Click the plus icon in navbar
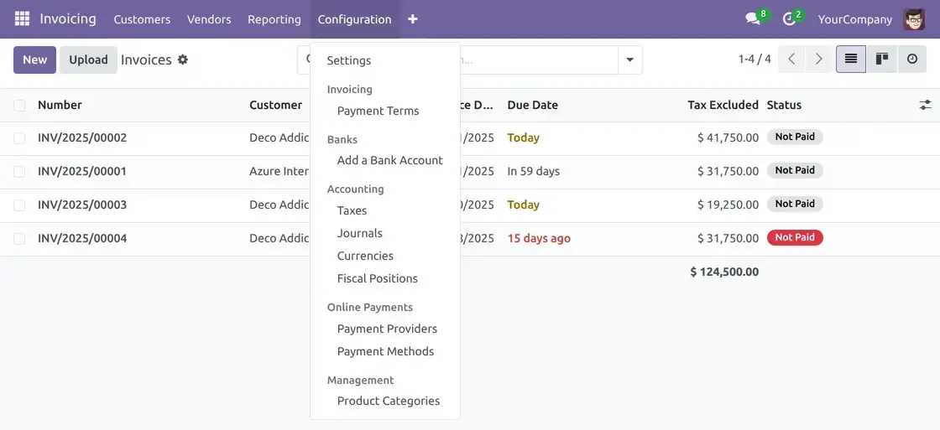 click(412, 19)
